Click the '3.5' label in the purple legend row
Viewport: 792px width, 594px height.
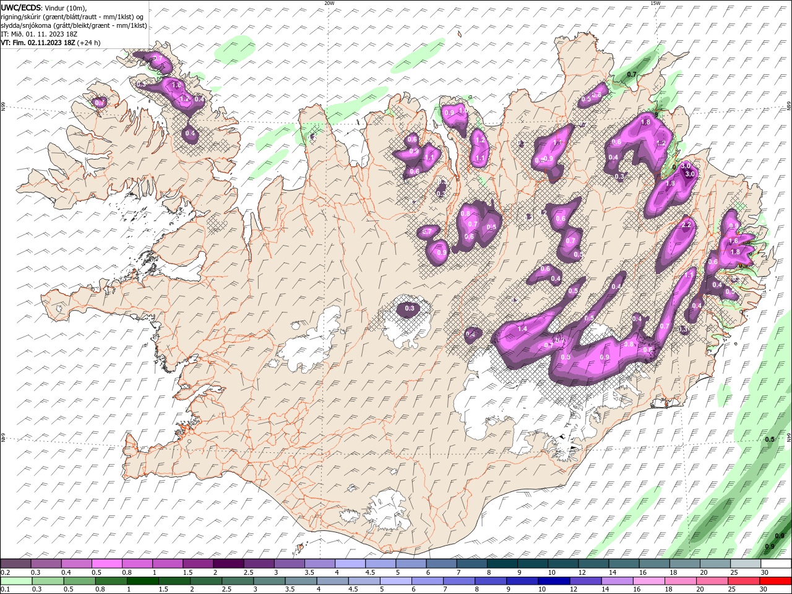[x=309, y=572]
